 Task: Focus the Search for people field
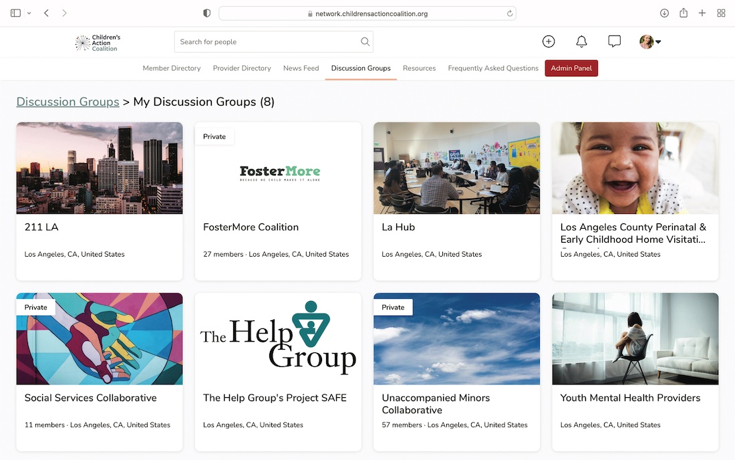click(x=274, y=41)
